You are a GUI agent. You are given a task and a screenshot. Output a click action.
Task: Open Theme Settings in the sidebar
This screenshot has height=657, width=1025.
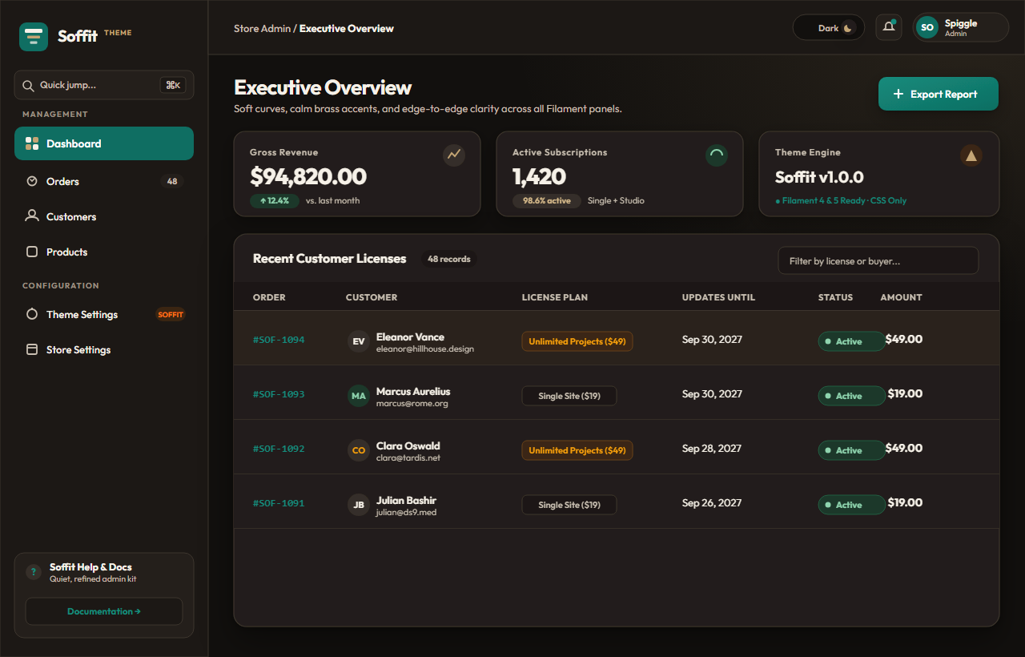tap(104, 314)
